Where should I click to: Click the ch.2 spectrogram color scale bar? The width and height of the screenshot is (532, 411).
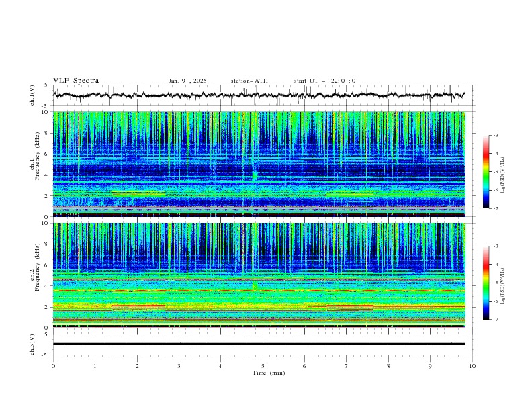(486, 283)
